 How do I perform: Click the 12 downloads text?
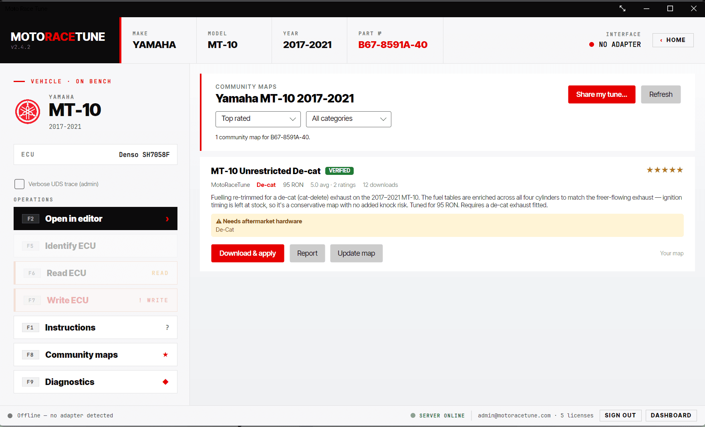click(380, 185)
